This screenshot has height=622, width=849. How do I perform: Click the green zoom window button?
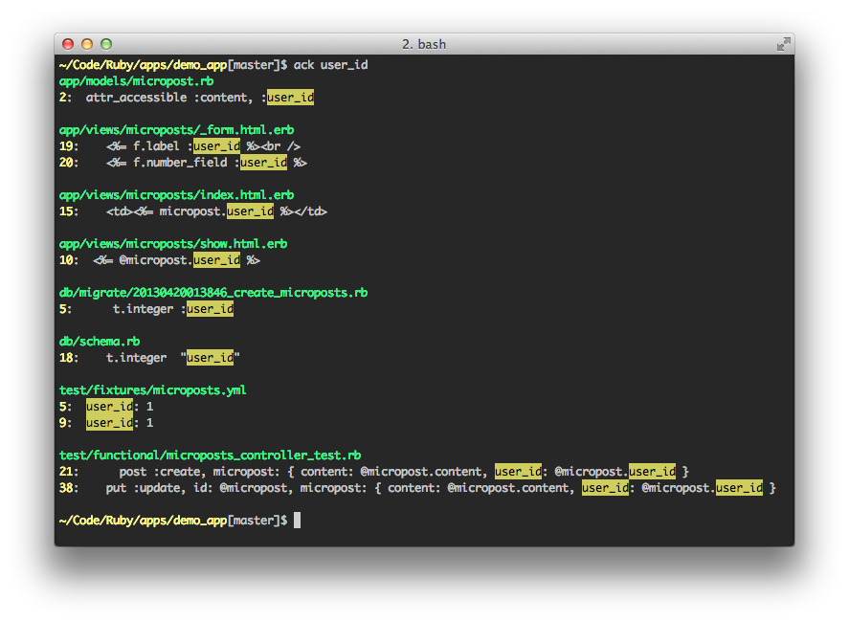pos(106,44)
